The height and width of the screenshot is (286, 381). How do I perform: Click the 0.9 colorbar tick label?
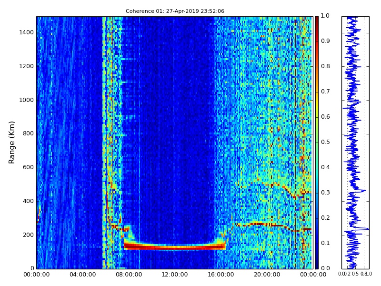tap(325, 41)
